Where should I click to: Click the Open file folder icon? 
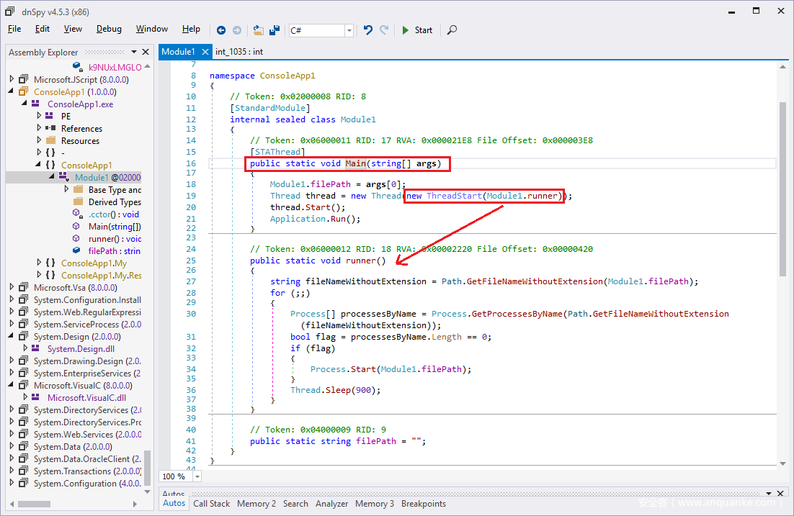(258, 30)
